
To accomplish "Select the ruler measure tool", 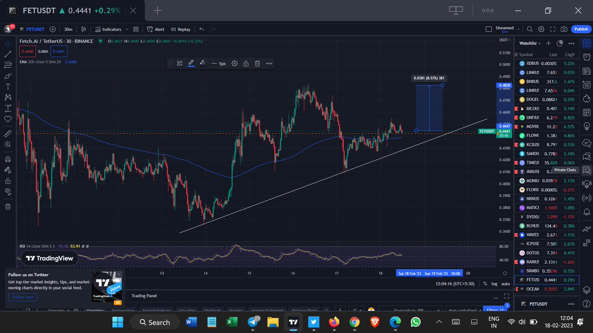I will 8,134.
